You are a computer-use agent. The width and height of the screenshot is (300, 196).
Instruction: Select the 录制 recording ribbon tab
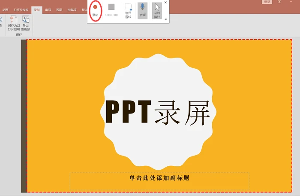pos(36,10)
